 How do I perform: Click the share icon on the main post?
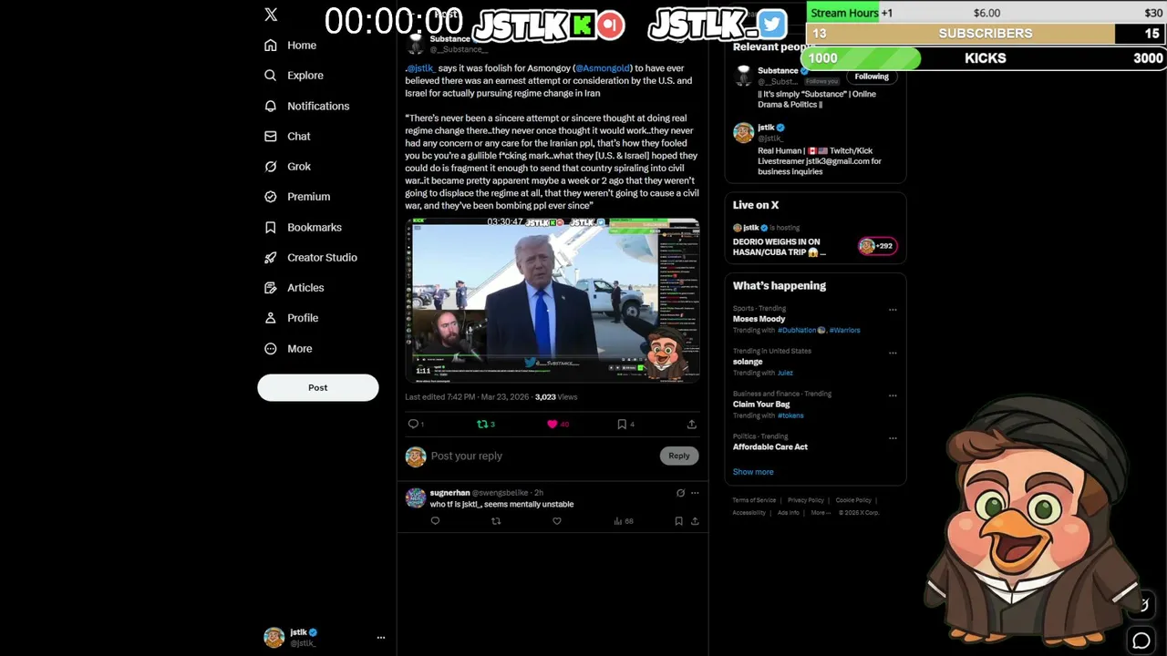(x=691, y=424)
